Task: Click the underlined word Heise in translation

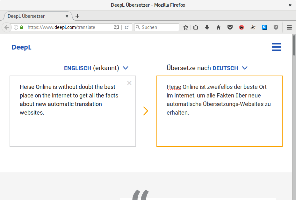Action: pyautogui.click(x=174, y=87)
